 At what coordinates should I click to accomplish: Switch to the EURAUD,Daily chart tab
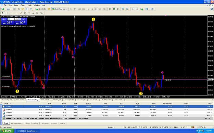point(7,100)
